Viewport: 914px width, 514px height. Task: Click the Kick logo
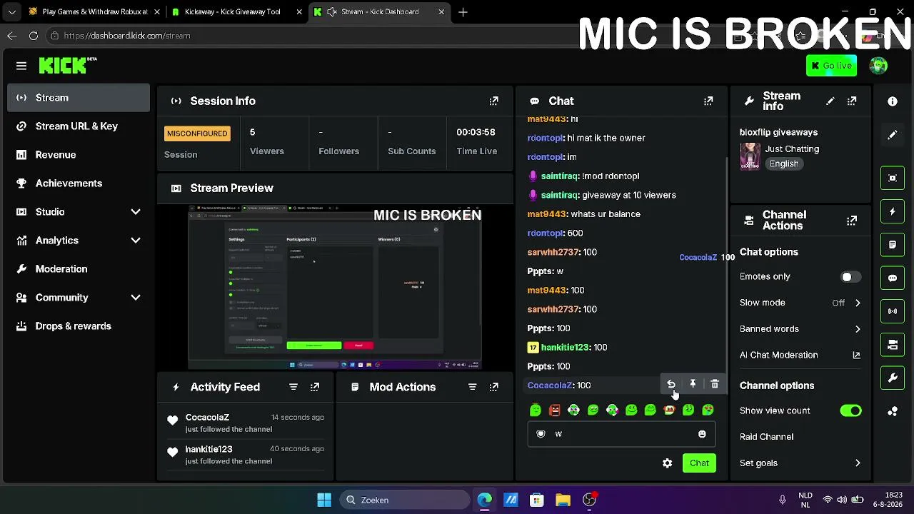coord(68,66)
